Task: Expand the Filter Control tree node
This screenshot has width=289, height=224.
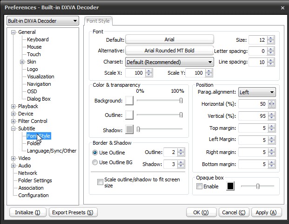Action: pos(13,121)
